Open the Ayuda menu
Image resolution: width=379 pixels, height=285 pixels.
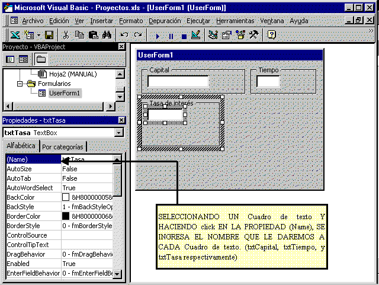[x=299, y=21]
